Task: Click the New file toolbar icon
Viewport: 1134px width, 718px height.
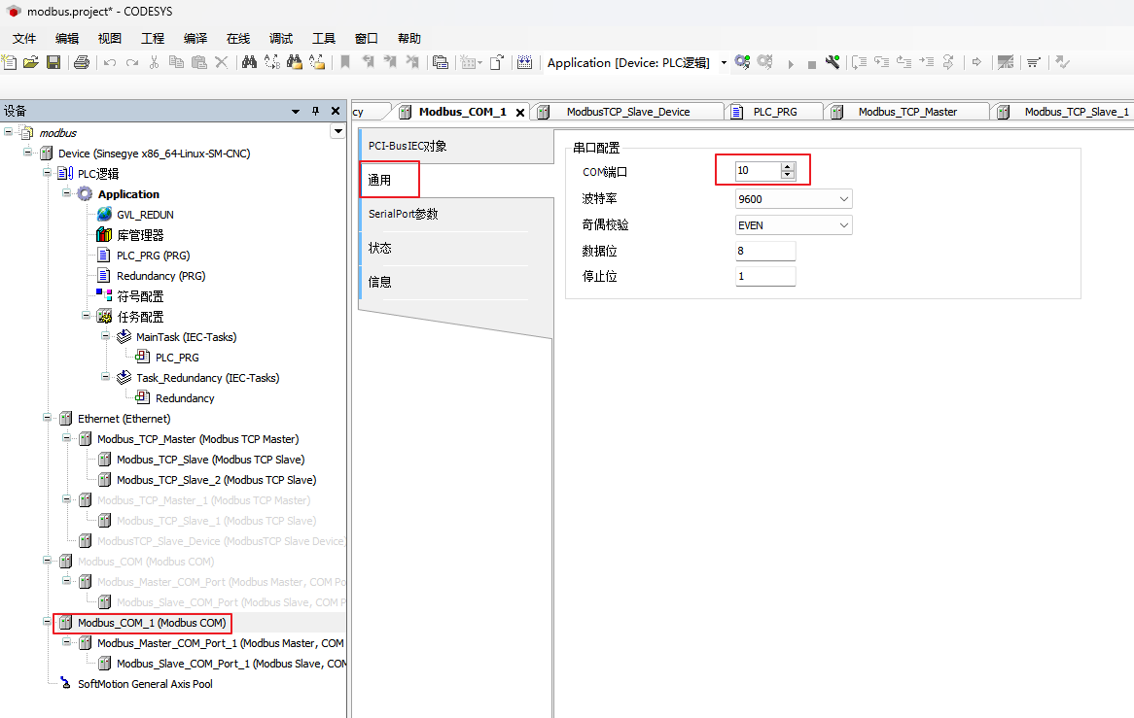Action: click(10, 62)
